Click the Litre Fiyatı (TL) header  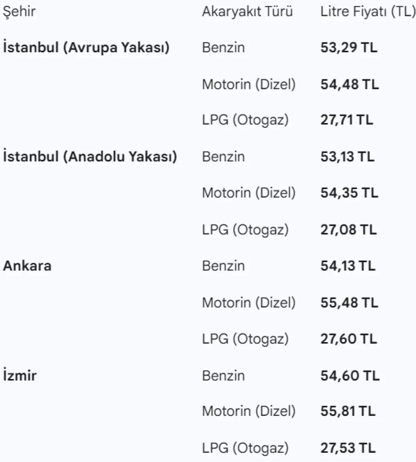368,12
